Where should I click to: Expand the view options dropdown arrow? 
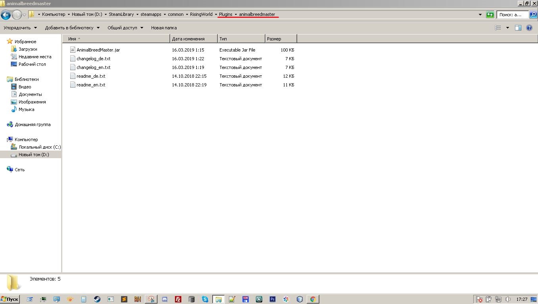point(507,28)
